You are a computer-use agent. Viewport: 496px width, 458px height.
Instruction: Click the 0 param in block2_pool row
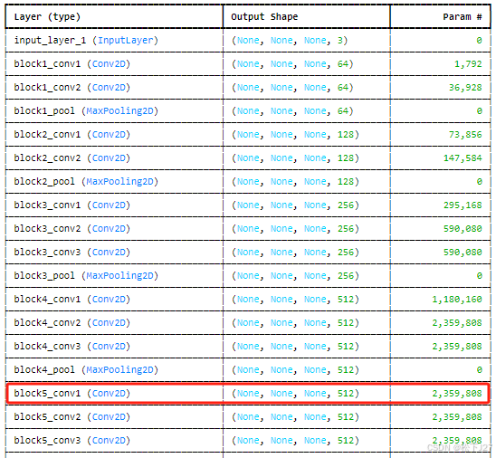pyautogui.click(x=479, y=182)
